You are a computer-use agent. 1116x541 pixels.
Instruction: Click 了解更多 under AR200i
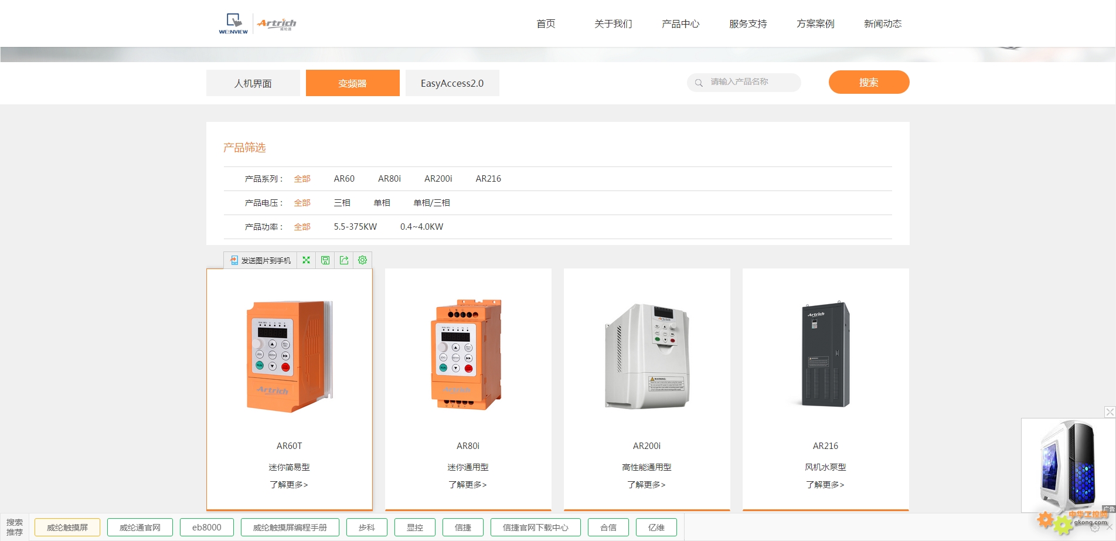click(x=647, y=485)
